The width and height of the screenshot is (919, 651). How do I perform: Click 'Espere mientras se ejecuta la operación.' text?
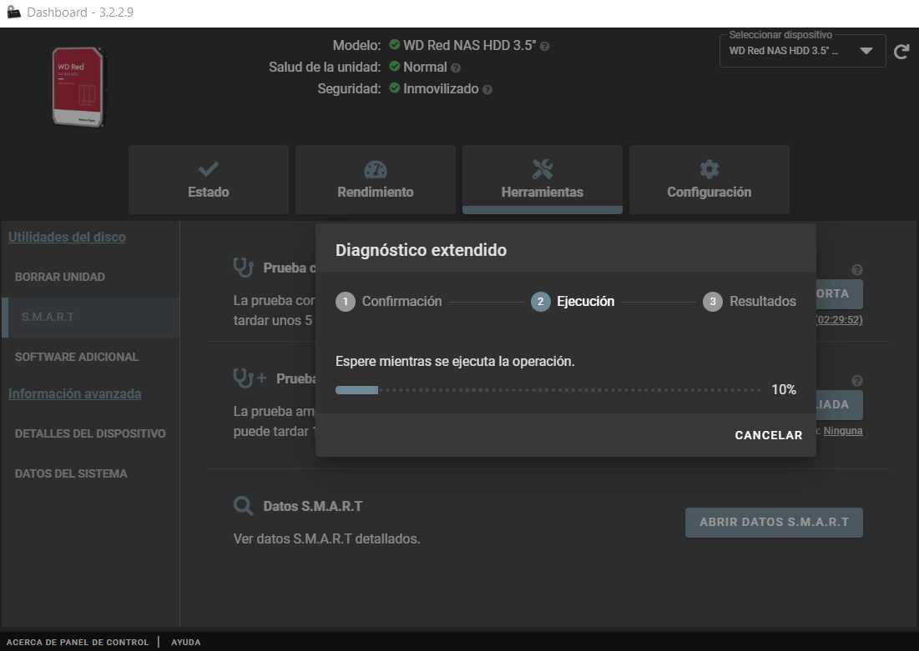(x=455, y=361)
